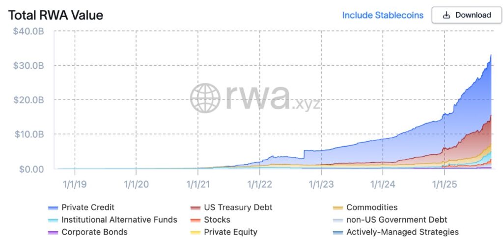
Task: Toggle the Private Credit legend entry
Action: (x=81, y=207)
